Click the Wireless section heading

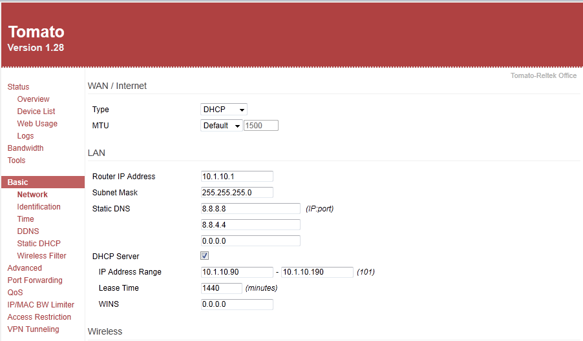click(105, 331)
